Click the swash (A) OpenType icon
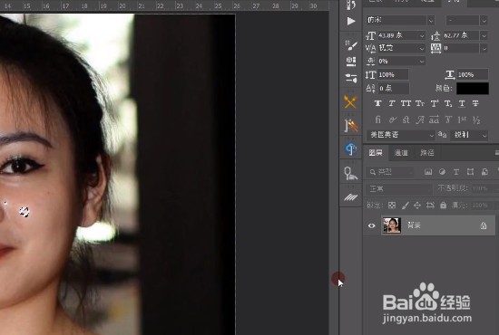Screen dimensions: 499x335 tap(420, 120)
